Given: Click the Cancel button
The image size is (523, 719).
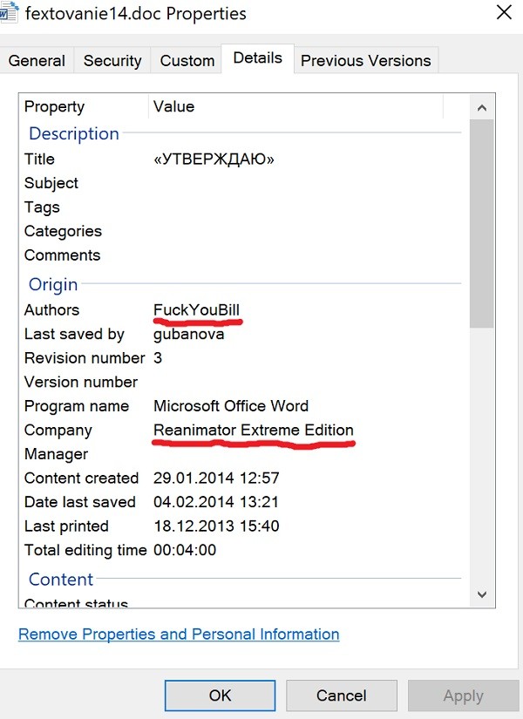Looking at the screenshot, I should 341,695.
